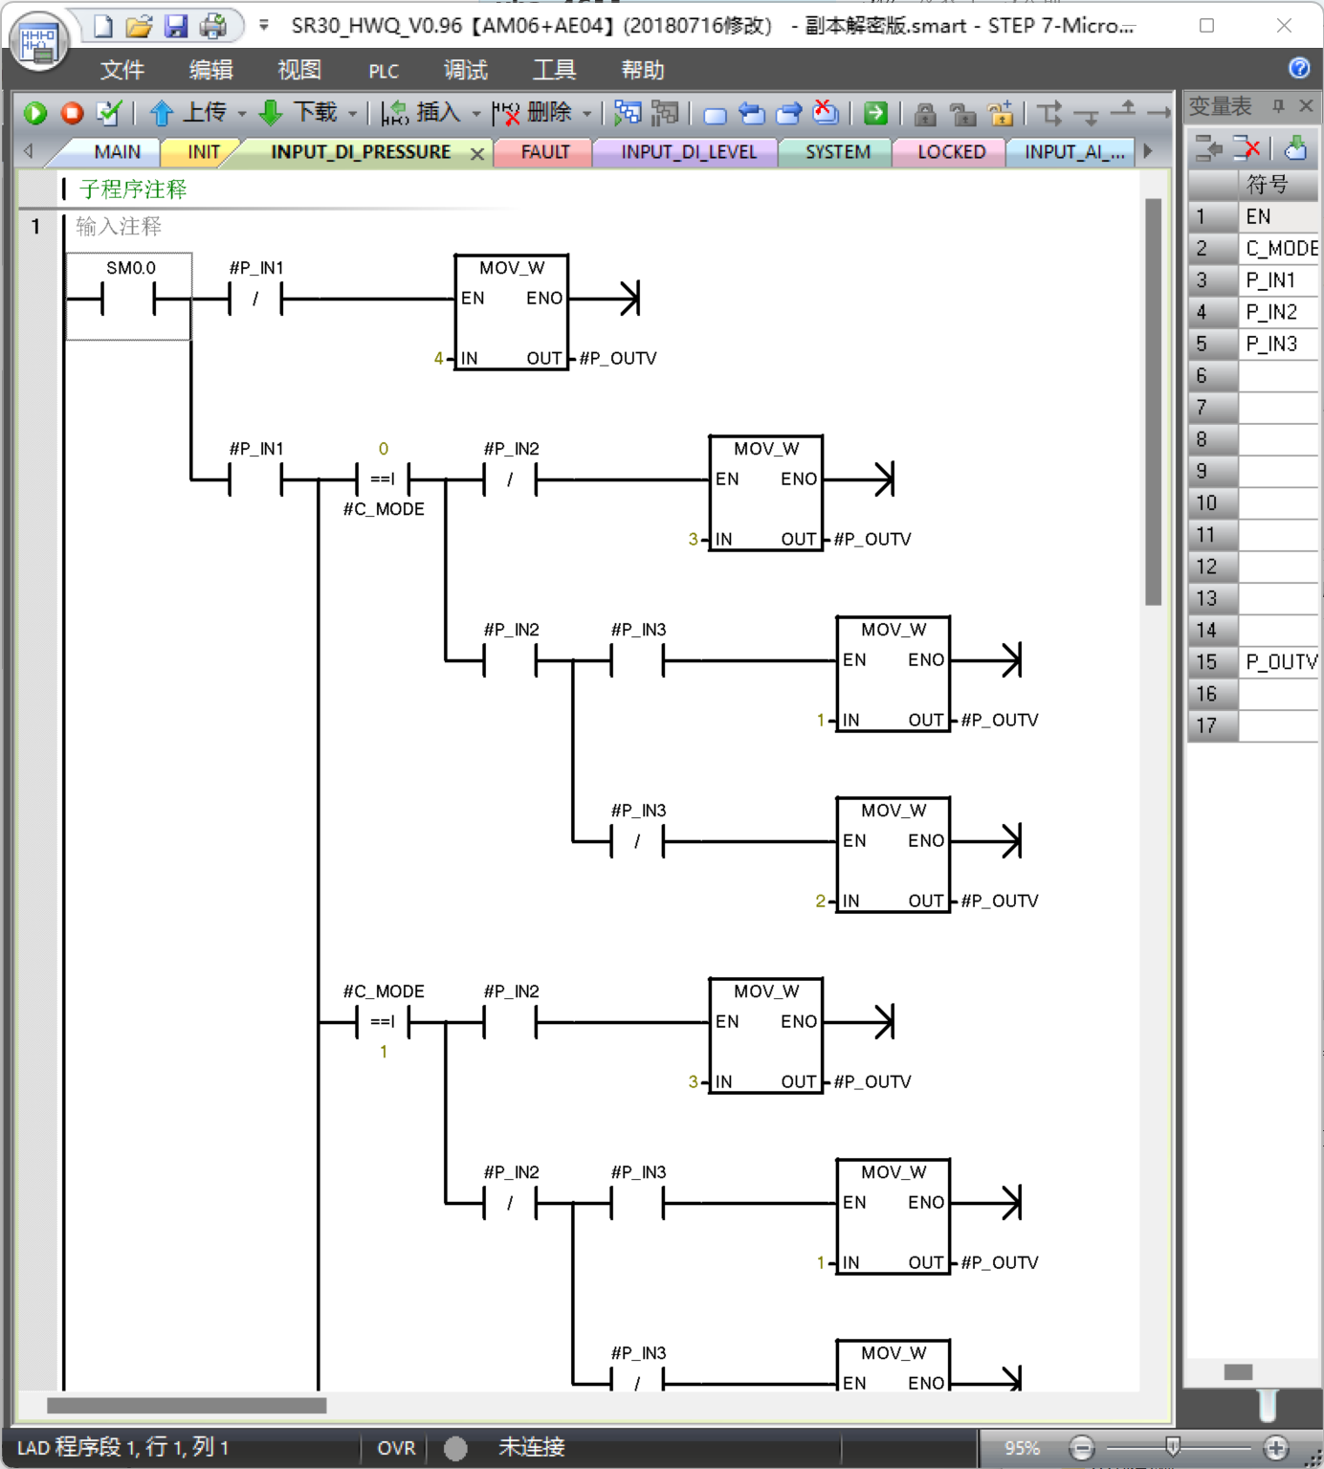Click the delete row icon in variable table
This screenshot has height=1469, width=1324.
(x=1247, y=147)
